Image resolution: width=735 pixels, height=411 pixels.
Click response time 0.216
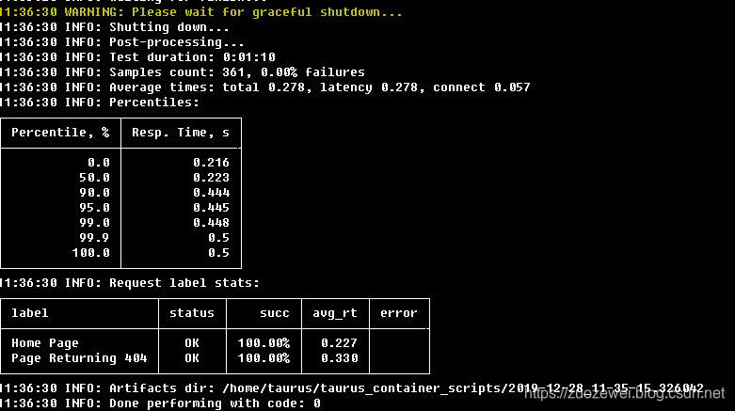pos(212,163)
